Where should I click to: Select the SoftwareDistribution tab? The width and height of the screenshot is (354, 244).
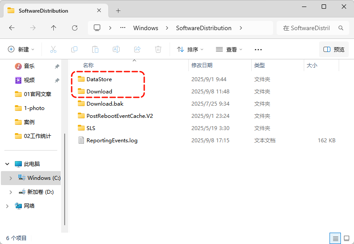56,10
